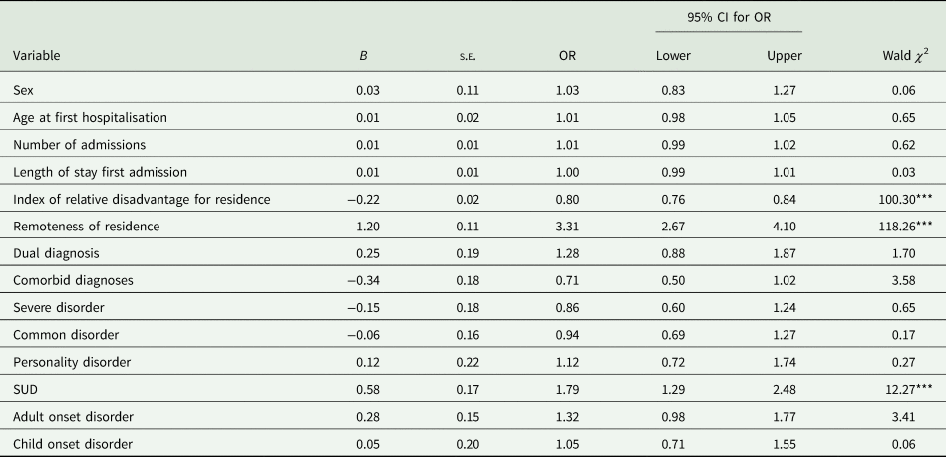This screenshot has width=946, height=457.
Task: Click the 3.31 odds ratio cell
Action: pyautogui.click(x=563, y=227)
